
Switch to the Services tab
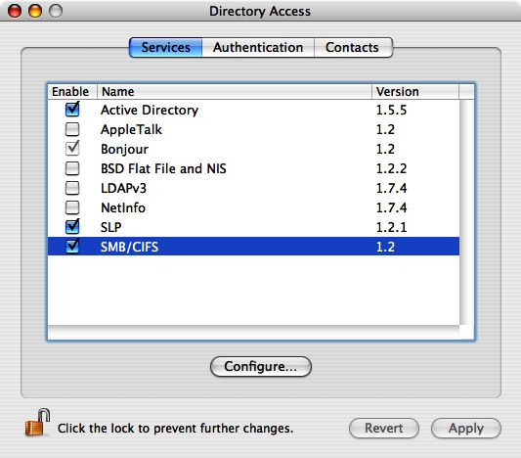click(166, 47)
